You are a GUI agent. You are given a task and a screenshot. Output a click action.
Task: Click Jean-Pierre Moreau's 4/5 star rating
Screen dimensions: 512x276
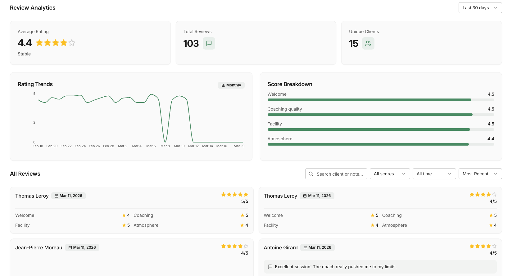235,247
